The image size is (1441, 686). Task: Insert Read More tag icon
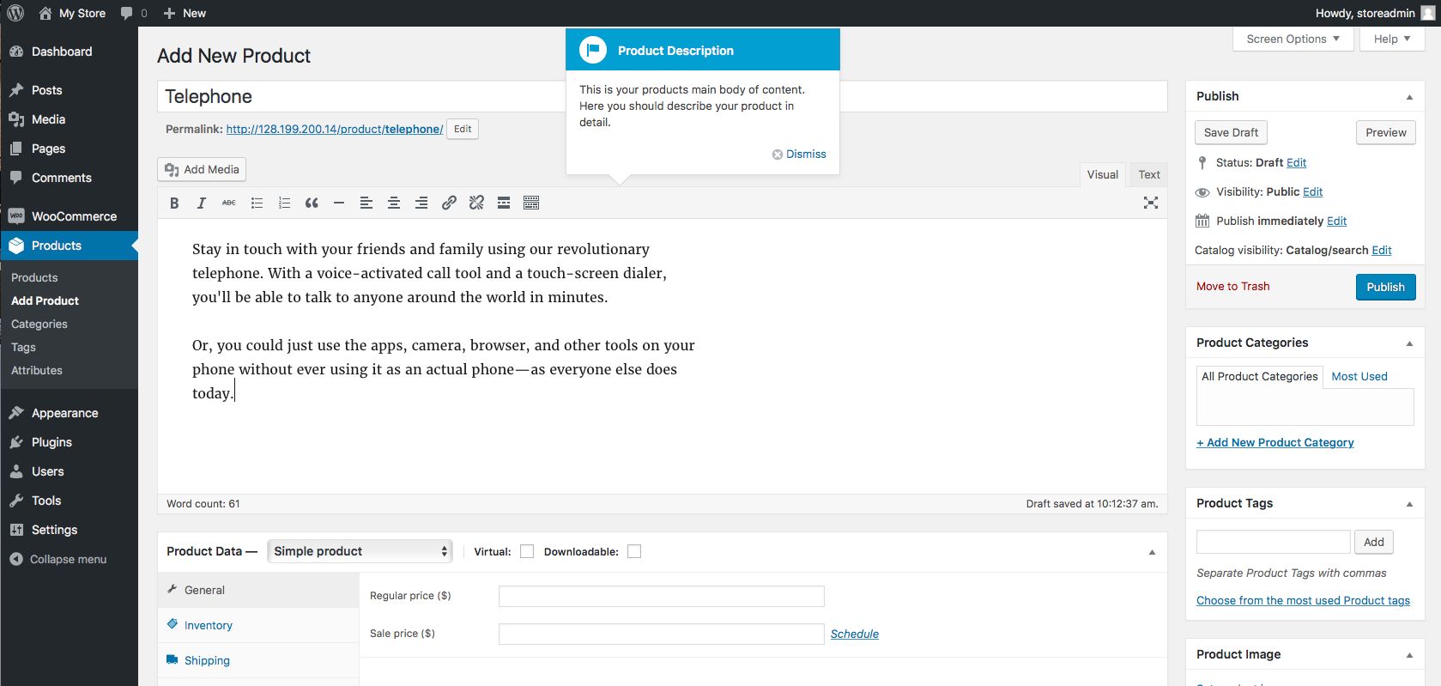click(x=504, y=203)
